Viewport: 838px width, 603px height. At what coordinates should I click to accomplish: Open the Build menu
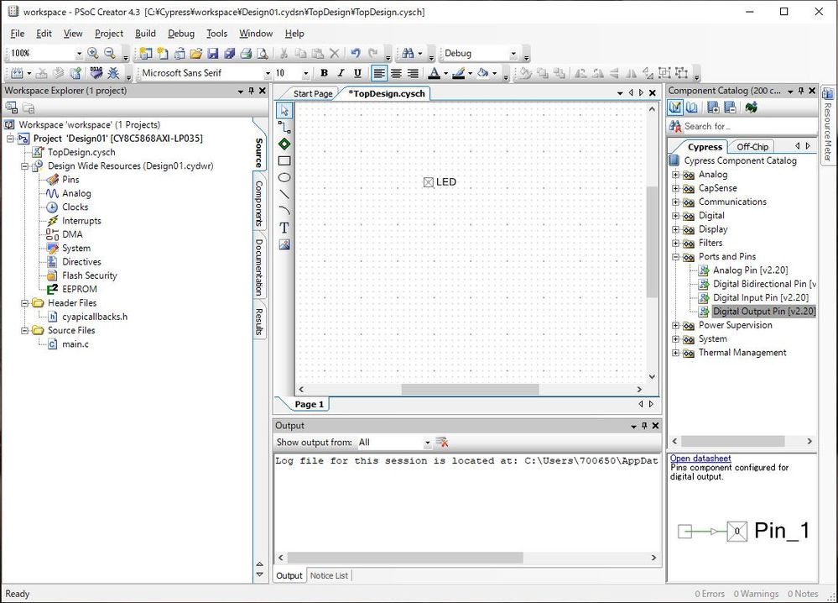[x=145, y=34]
